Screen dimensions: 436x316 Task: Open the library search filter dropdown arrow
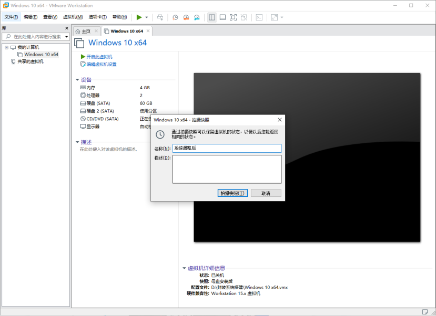coord(67,37)
